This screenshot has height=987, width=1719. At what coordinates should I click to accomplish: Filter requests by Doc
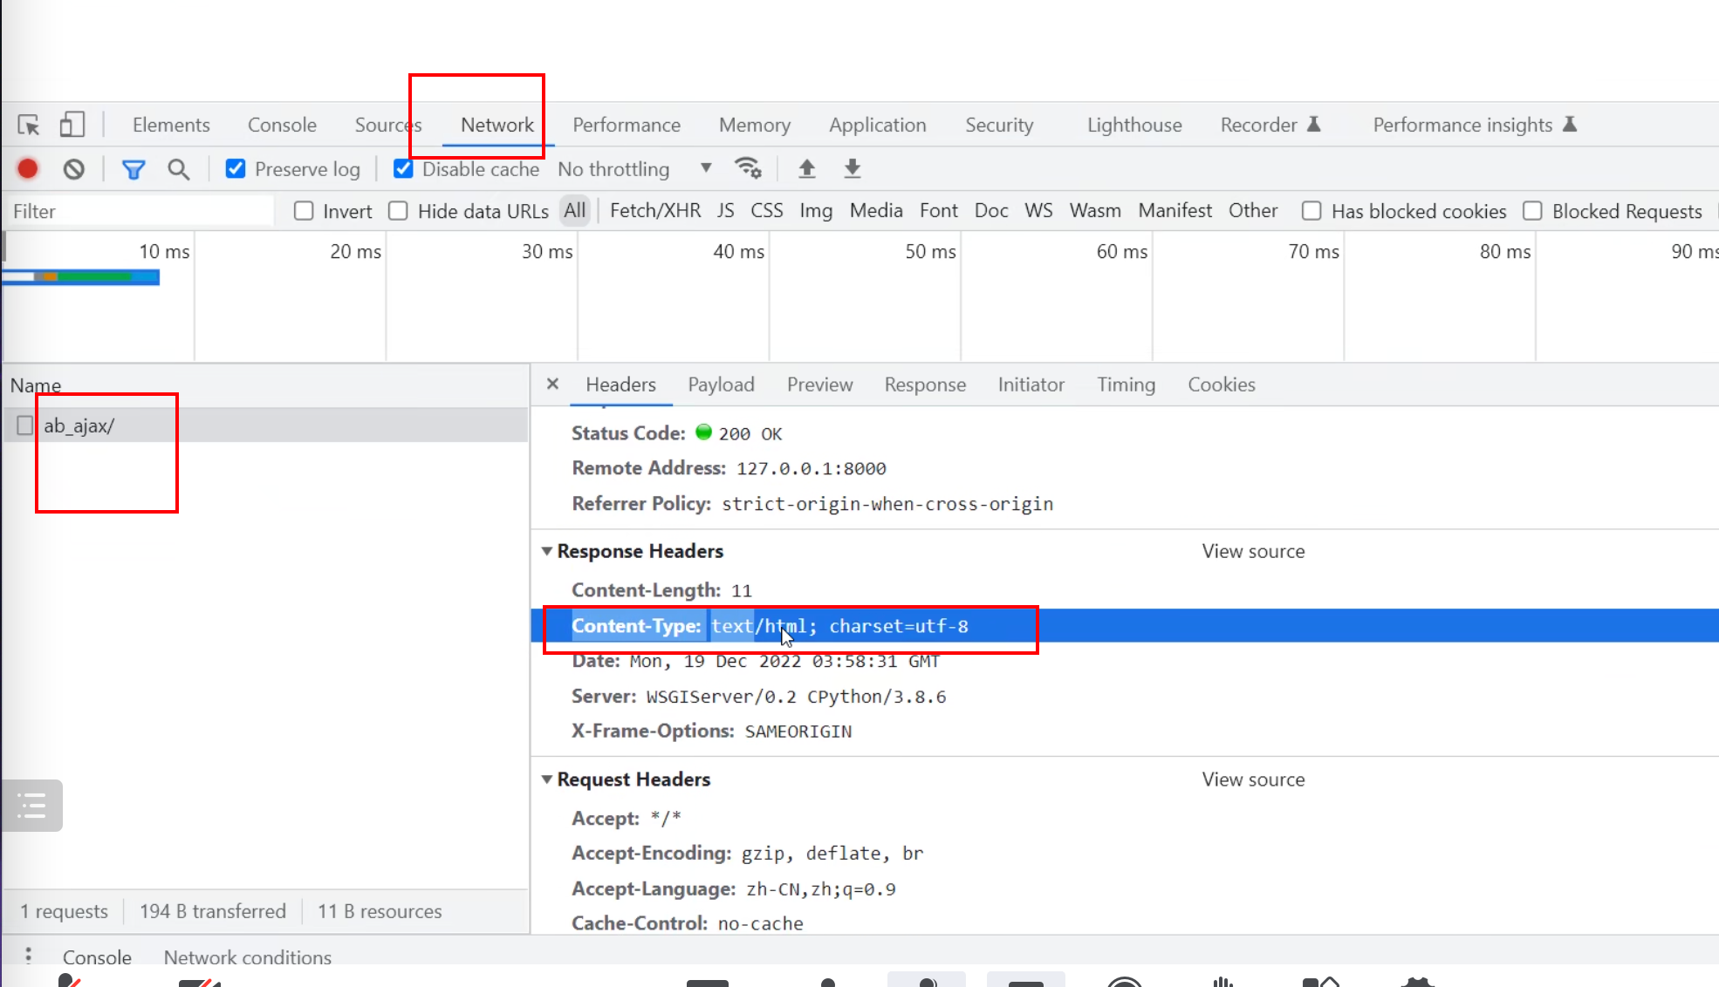(991, 210)
